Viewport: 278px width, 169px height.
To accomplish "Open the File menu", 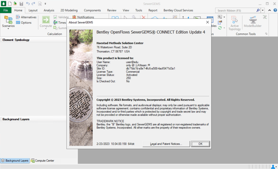I will 6,10.
